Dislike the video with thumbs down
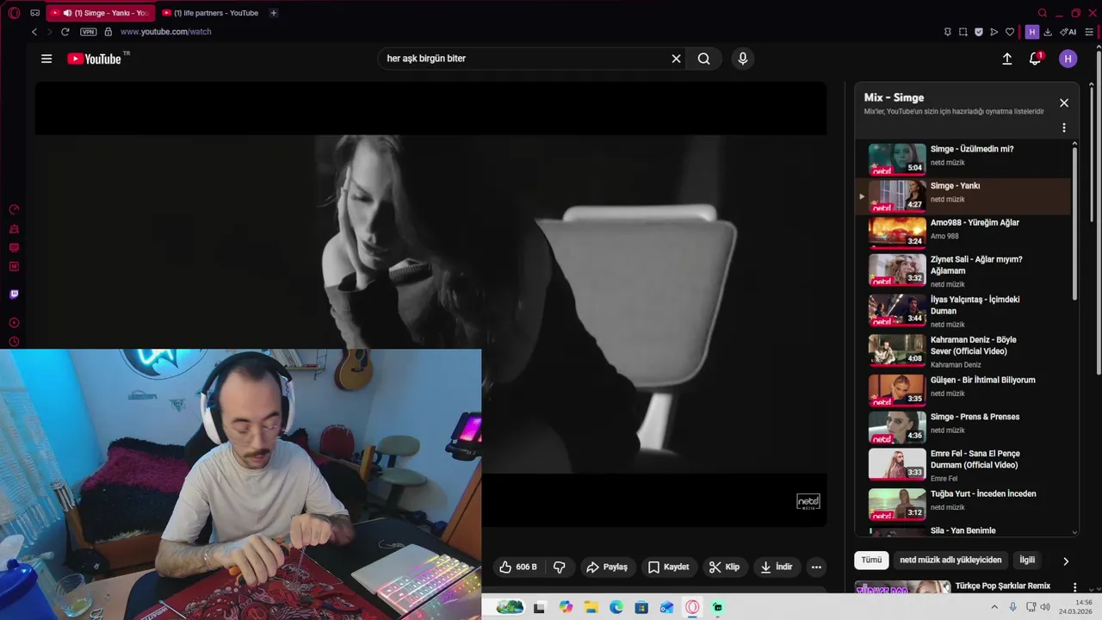Viewport: 1102px width, 620px height. [560, 567]
